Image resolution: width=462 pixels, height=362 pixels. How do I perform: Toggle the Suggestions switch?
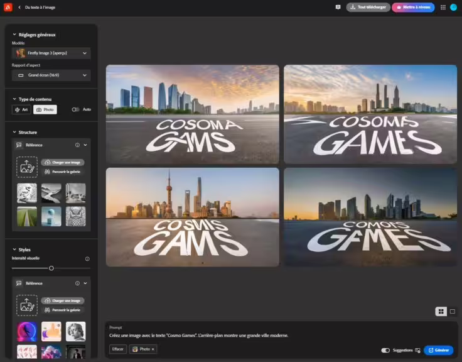tap(385, 350)
